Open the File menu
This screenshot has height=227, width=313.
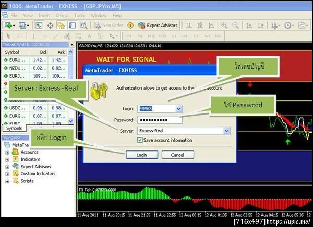[x=14, y=15]
